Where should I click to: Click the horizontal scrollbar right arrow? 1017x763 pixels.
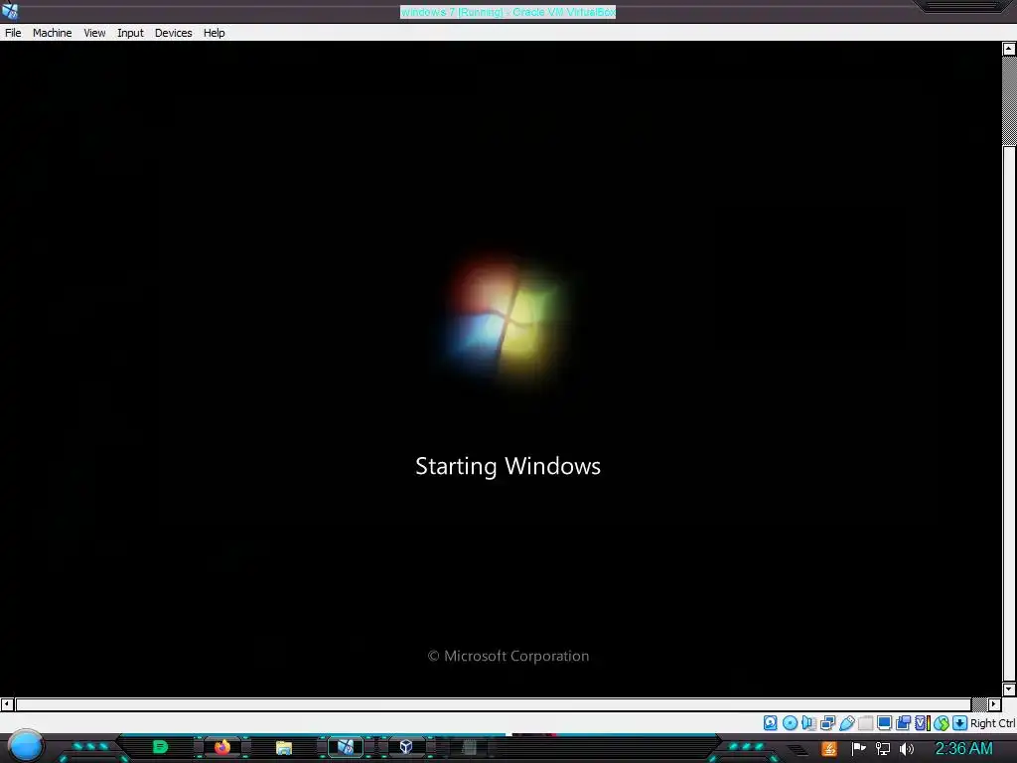point(993,704)
